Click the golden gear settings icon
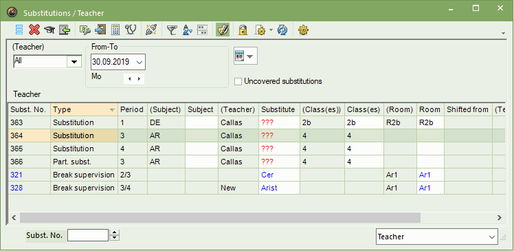This screenshot has height=251, width=514. point(303,30)
